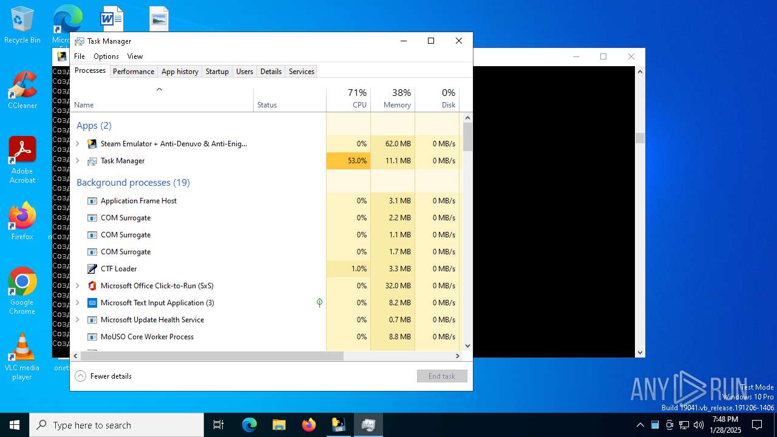Click the Firefox taskbar icon
Image resolution: width=777 pixels, height=437 pixels.
click(x=308, y=425)
